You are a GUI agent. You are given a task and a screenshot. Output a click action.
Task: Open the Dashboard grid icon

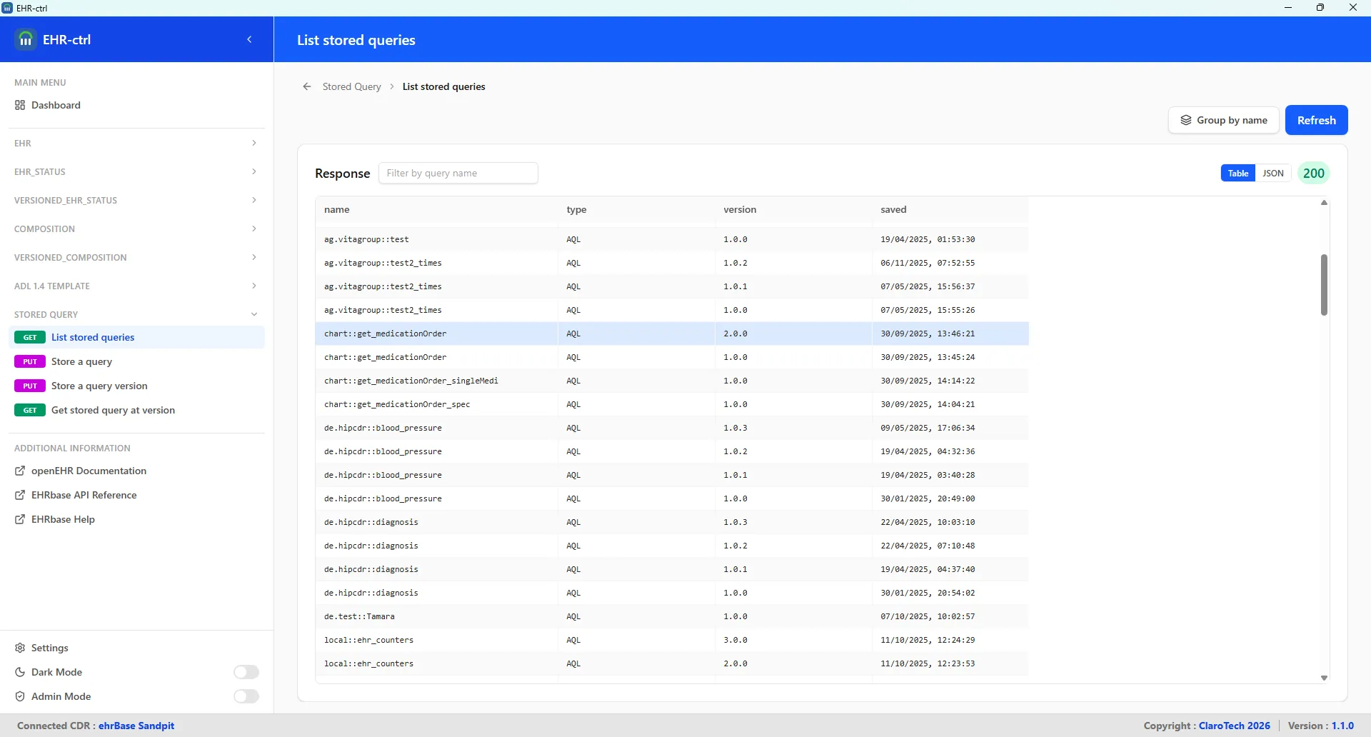pyautogui.click(x=20, y=105)
